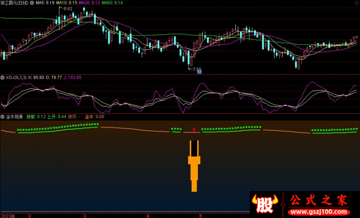Select the 8.82 high price marker
Image resolution: width=360 pixels, height=218 pixels.
coord(67,9)
